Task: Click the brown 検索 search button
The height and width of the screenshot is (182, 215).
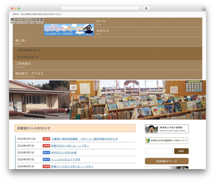Action: point(181,151)
